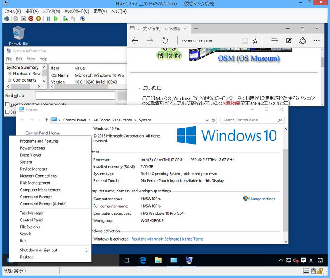Click Change settings link
This screenshot has width=330, height=278.
(x=262, y=199)
